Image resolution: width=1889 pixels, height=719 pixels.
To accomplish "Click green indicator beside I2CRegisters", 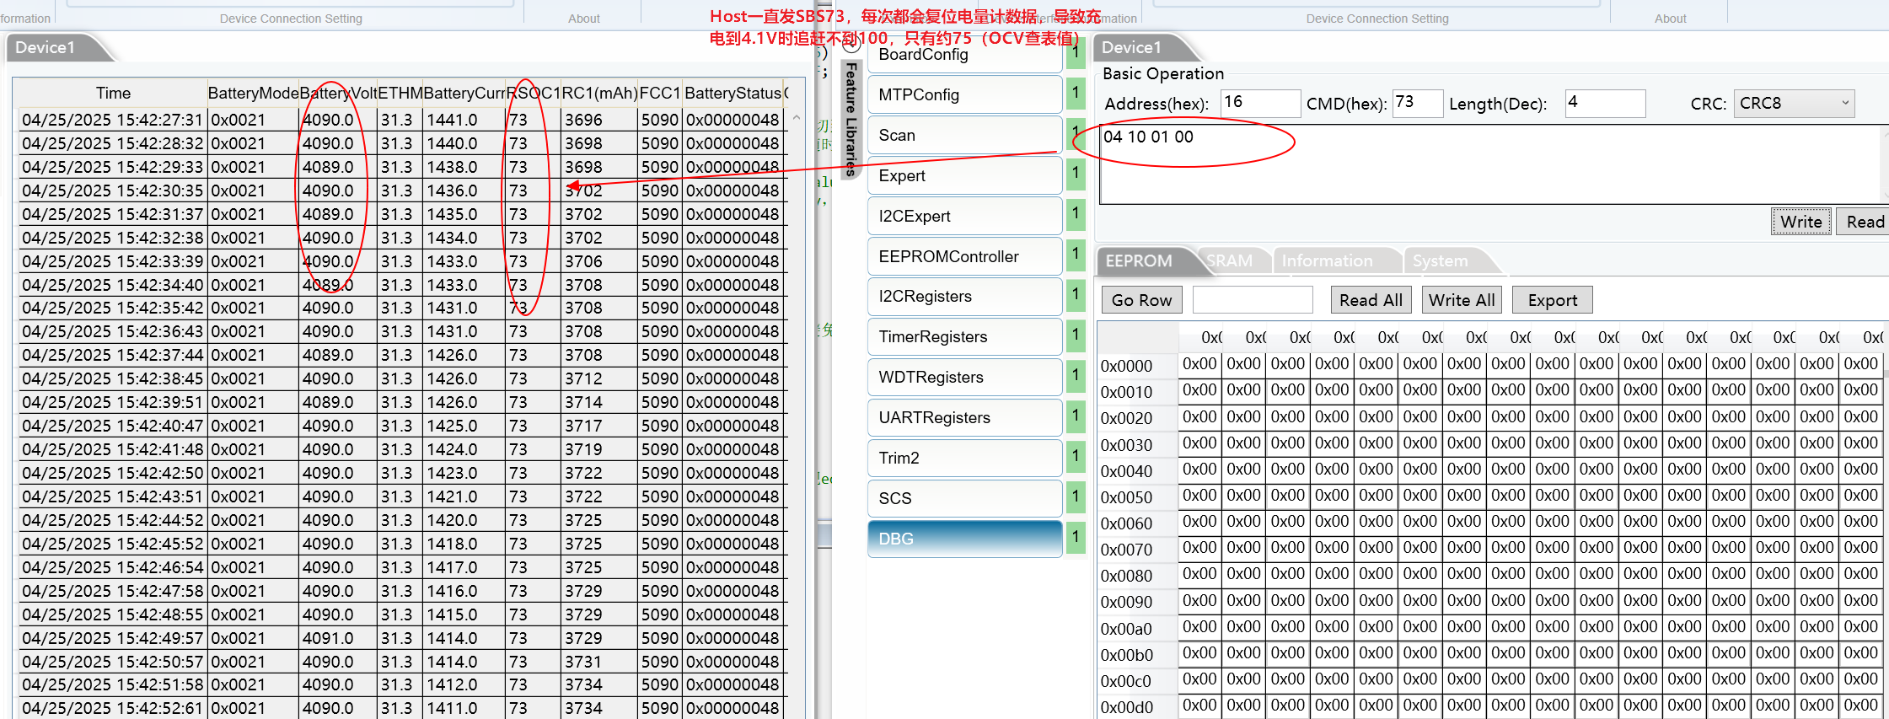I will pos(1076,295).
